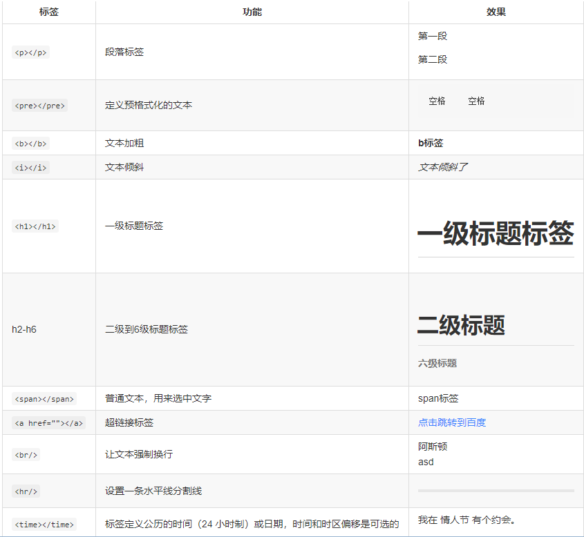Viewport: 584px width, 537px height.
Task: Click the 二级标题 heading example
Action: [462, 325]
